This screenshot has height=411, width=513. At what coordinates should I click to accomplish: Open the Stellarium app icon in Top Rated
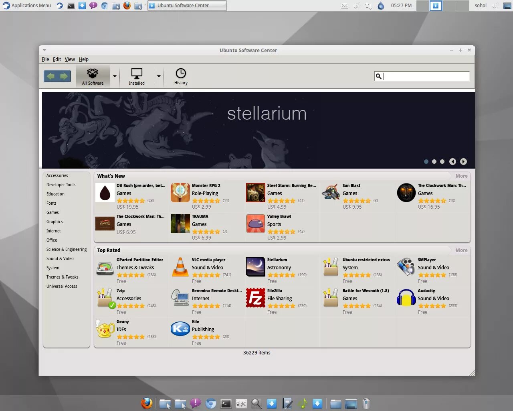click(x=256, y=267)
